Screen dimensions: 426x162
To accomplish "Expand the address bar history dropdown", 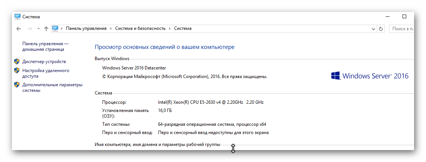I will click(373, 29).
